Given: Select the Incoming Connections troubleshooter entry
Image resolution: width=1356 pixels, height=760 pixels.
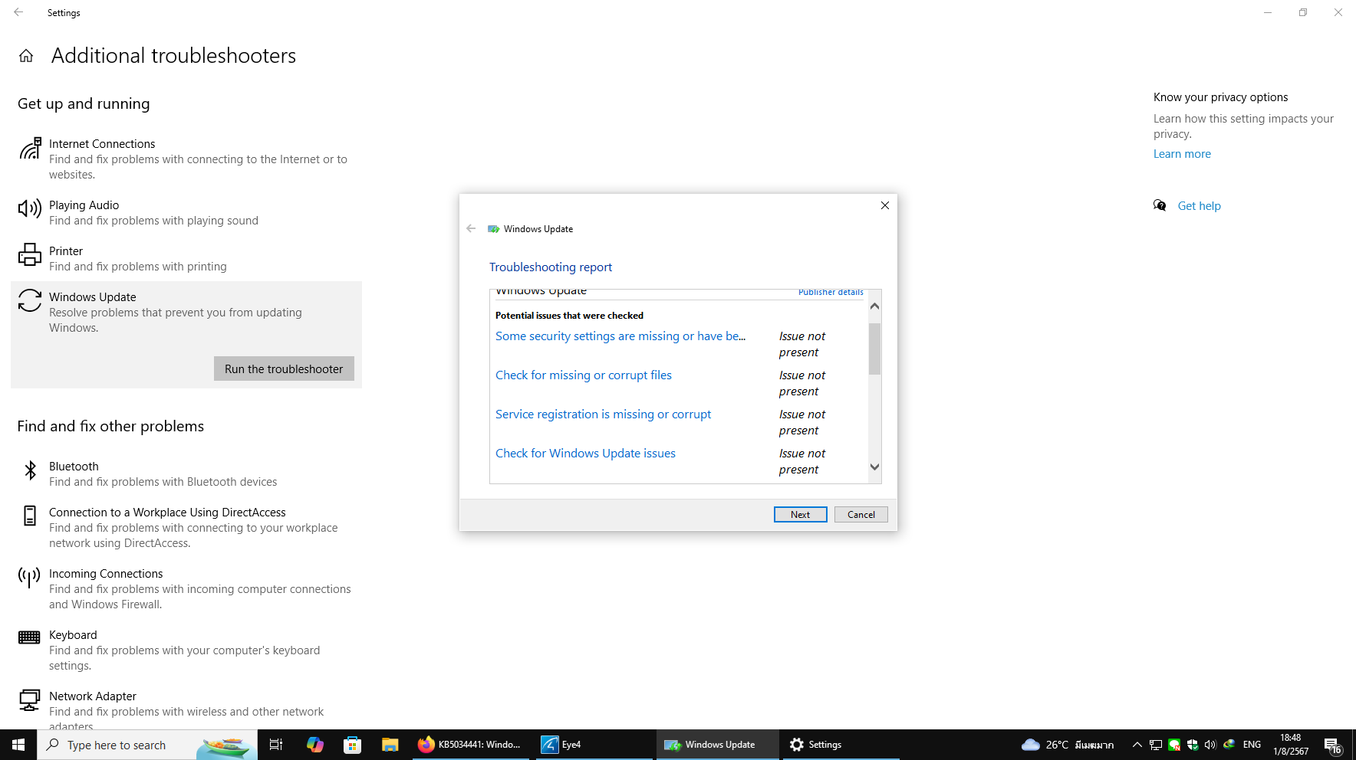Looking at the screenshot, I should (186, 588).
